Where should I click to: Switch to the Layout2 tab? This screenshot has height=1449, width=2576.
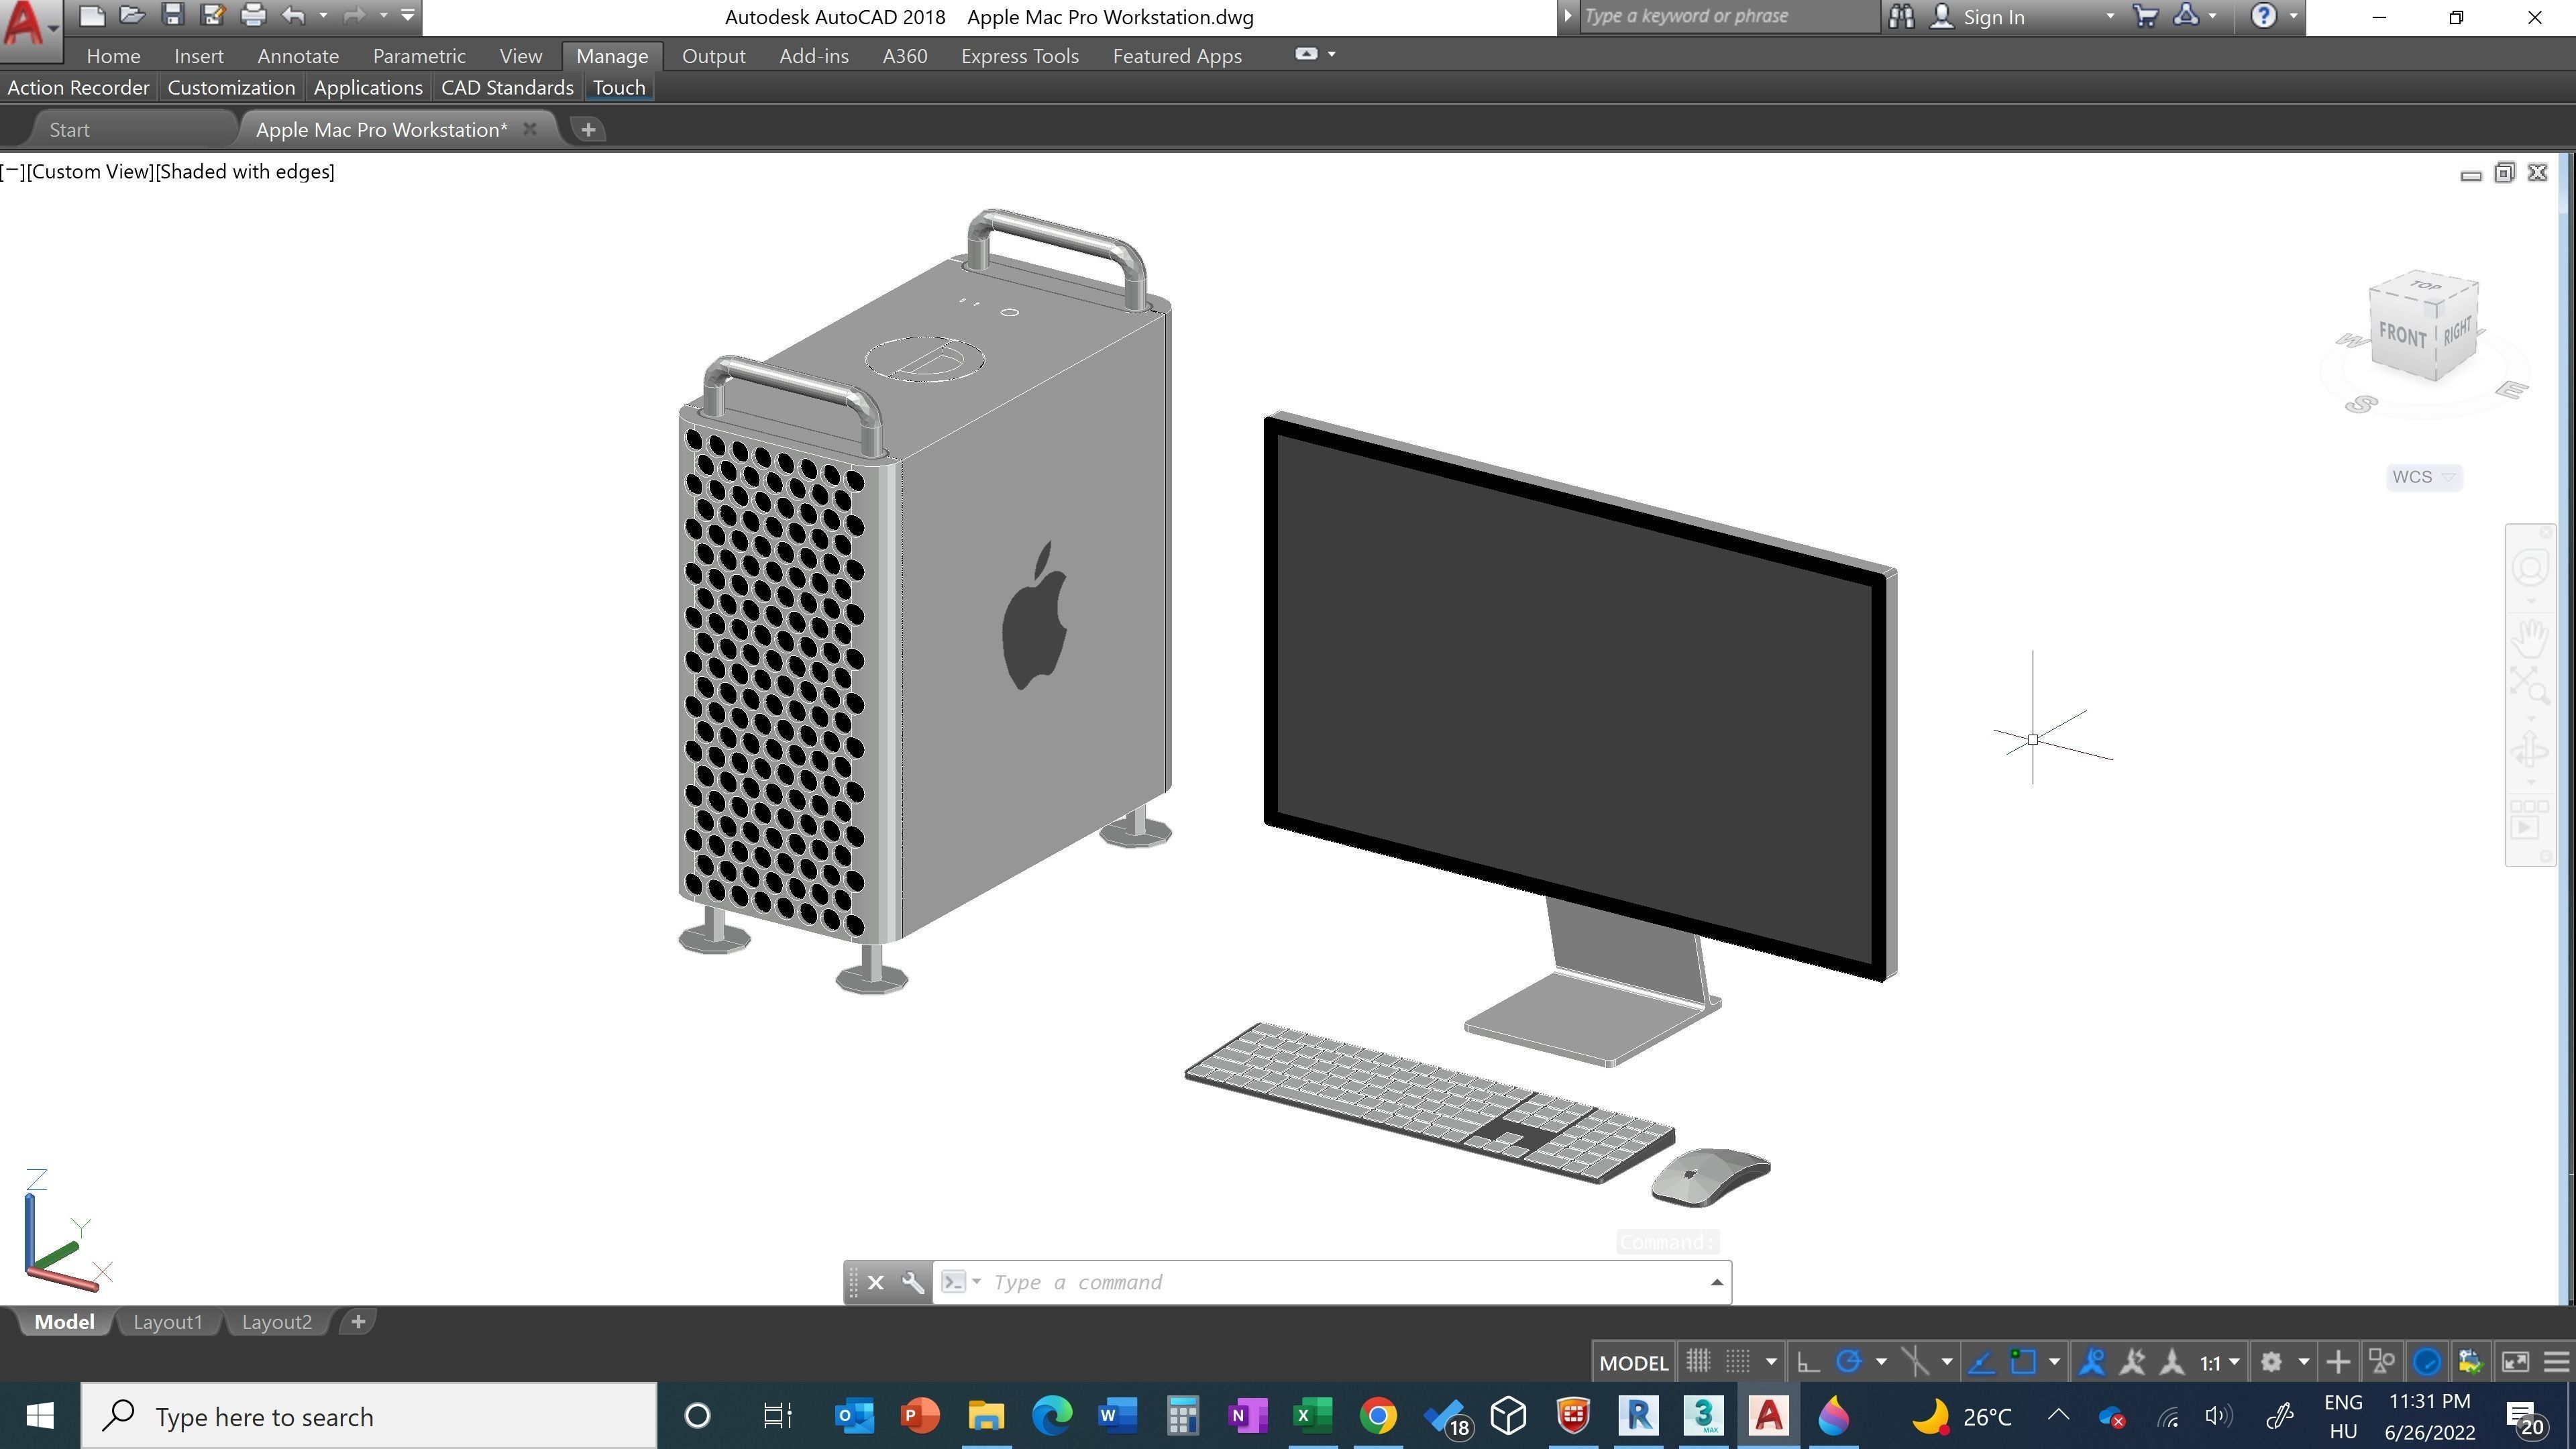point(277,1322)
